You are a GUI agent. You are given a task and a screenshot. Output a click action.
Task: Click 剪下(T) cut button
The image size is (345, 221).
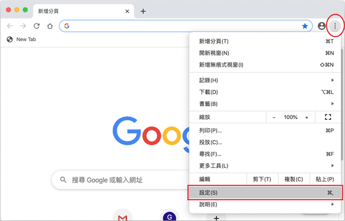(262, 179)
